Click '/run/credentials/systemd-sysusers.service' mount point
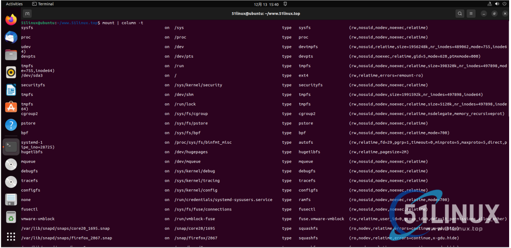This screenshot has width=511, height=248. 223,200
